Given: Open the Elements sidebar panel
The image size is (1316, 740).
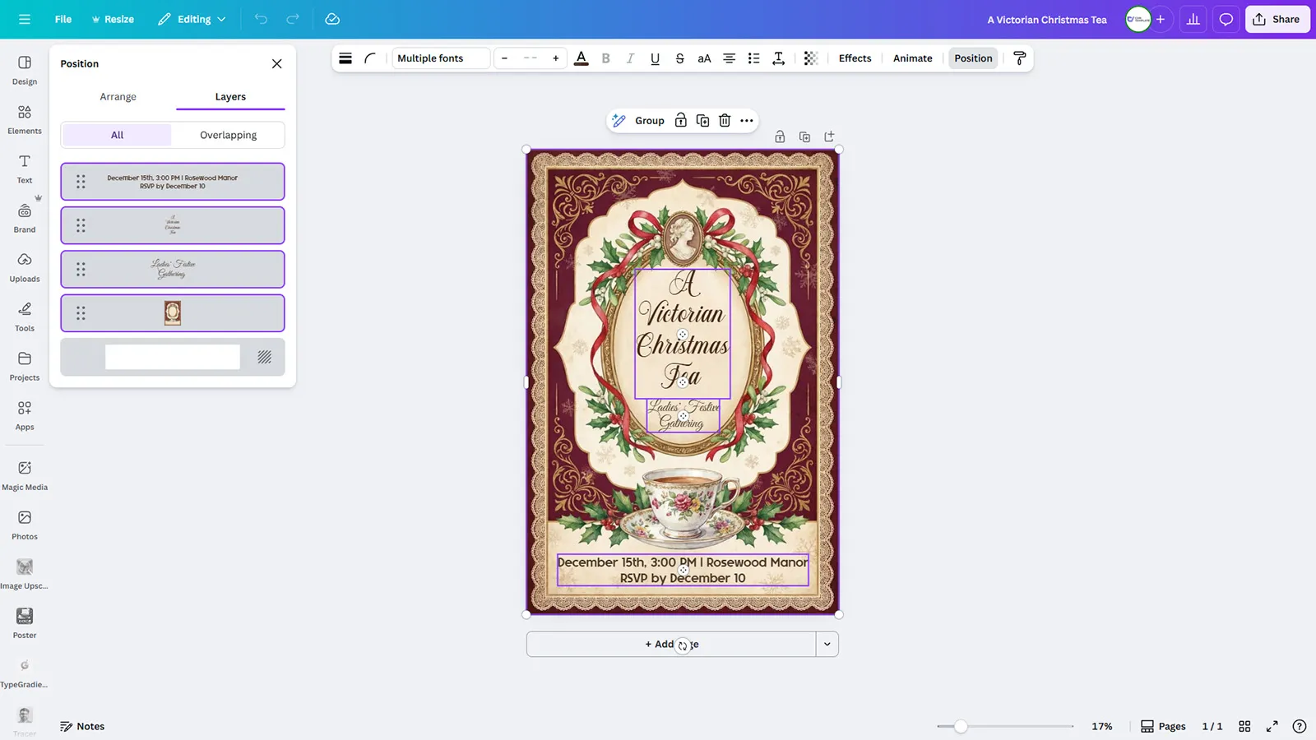Looking at the screenshot, I should pyautogui.click(x=25, y=119).
